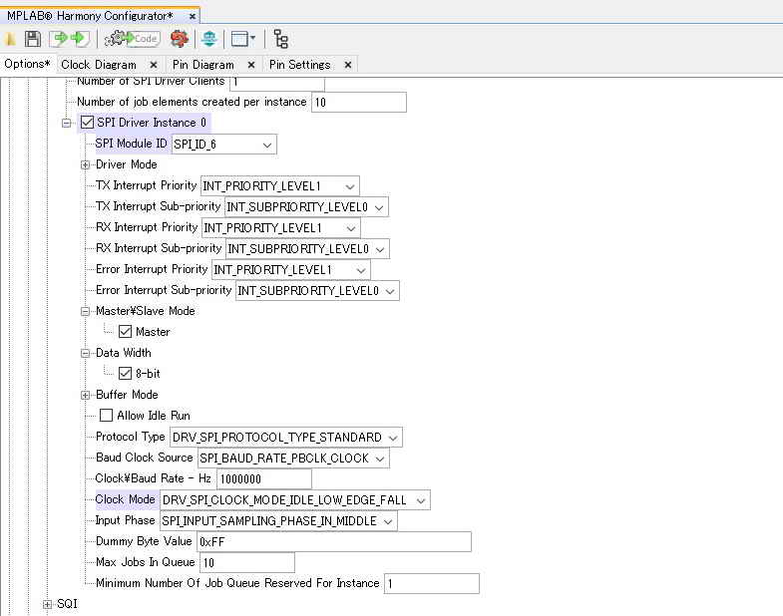
Task: Select the Driver Mode tree label
Action: 127,164
